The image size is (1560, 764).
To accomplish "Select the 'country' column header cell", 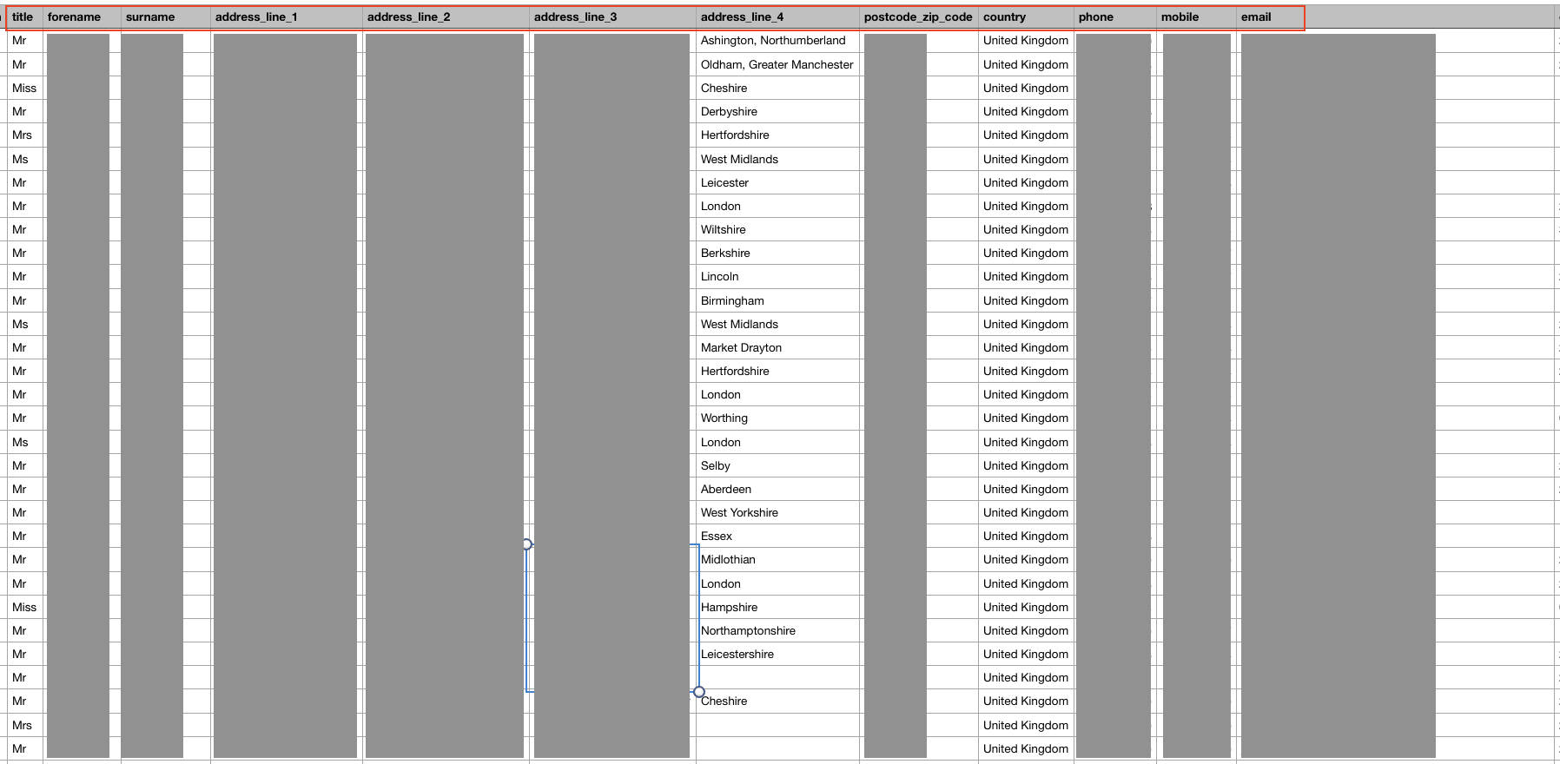I will click(x=1026, y=17).
